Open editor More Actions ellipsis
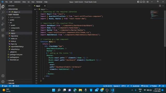The height and width of the screenshot is (93, 166). [163, 6]
